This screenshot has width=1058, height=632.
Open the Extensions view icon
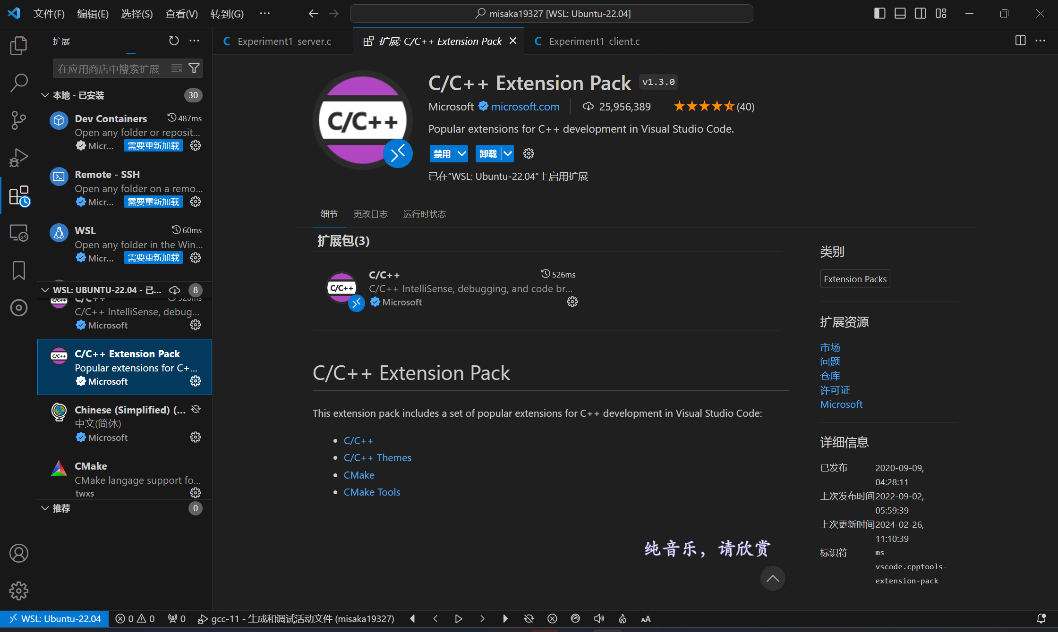tap(18, 195)
